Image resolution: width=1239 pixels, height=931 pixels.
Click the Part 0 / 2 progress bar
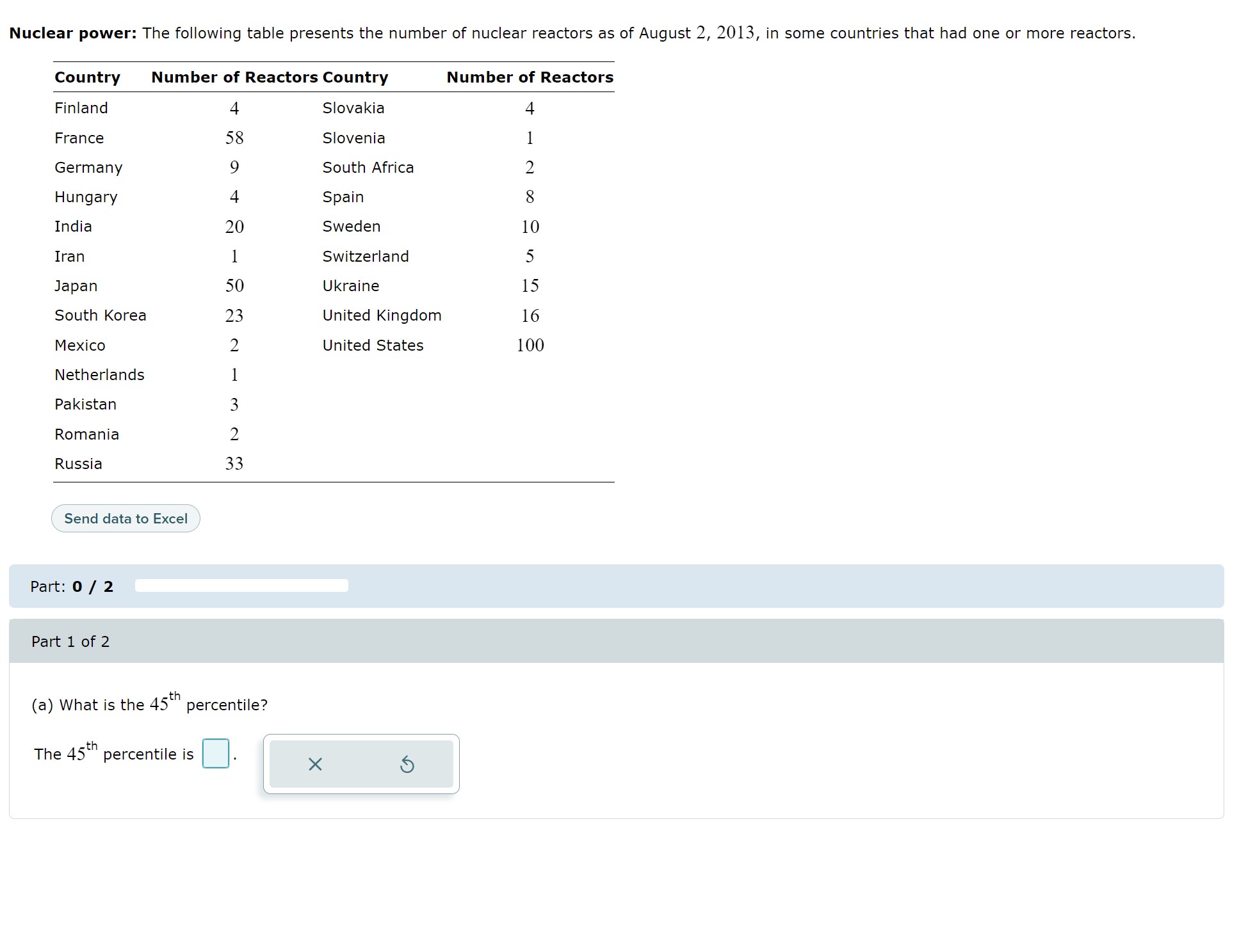point(241,585)
